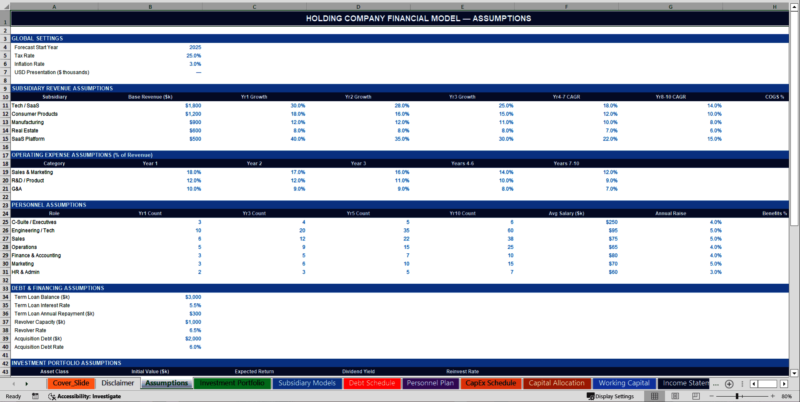Open the sheet options menu near the tabs

click(742, 384)
